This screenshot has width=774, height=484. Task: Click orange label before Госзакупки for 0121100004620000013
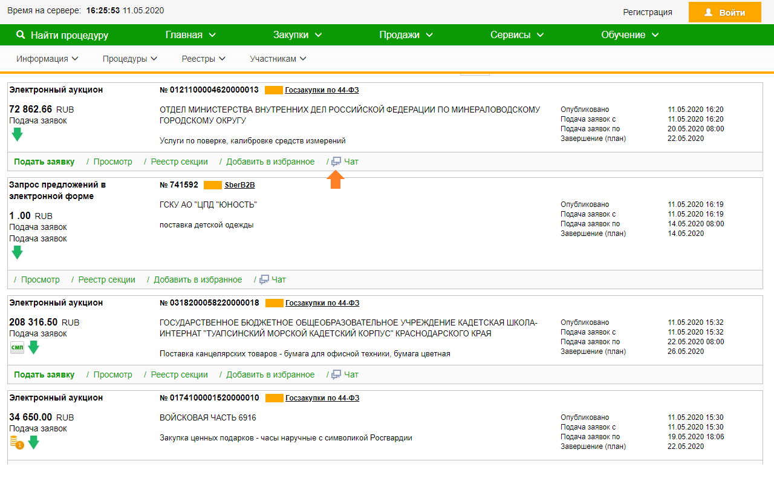click(x=274, y=90)
